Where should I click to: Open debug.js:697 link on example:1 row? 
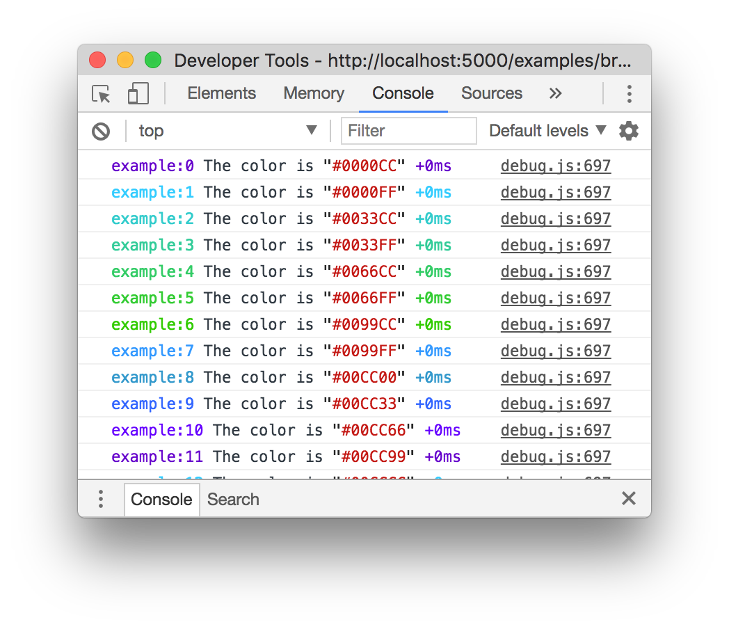556,193
